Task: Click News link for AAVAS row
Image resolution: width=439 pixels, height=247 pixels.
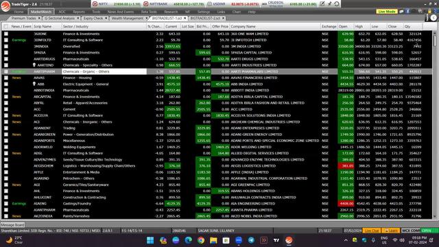Action: (x=16, y=78)
